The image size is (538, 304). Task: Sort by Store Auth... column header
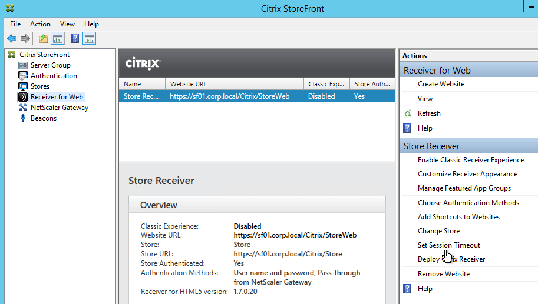[x=372, y=84]
